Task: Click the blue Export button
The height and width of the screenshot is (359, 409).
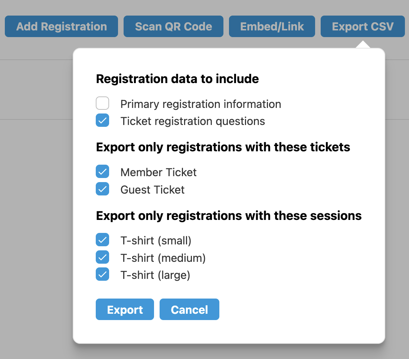Action: coord(125,309)
